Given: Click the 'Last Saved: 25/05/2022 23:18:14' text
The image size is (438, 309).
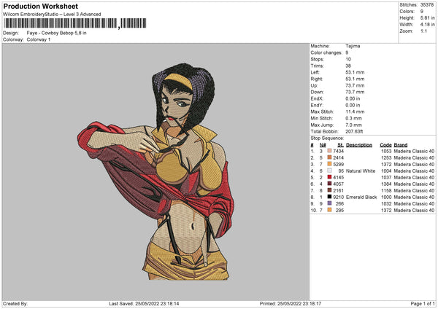Looking at the screenshot, I should pos(144,303).
